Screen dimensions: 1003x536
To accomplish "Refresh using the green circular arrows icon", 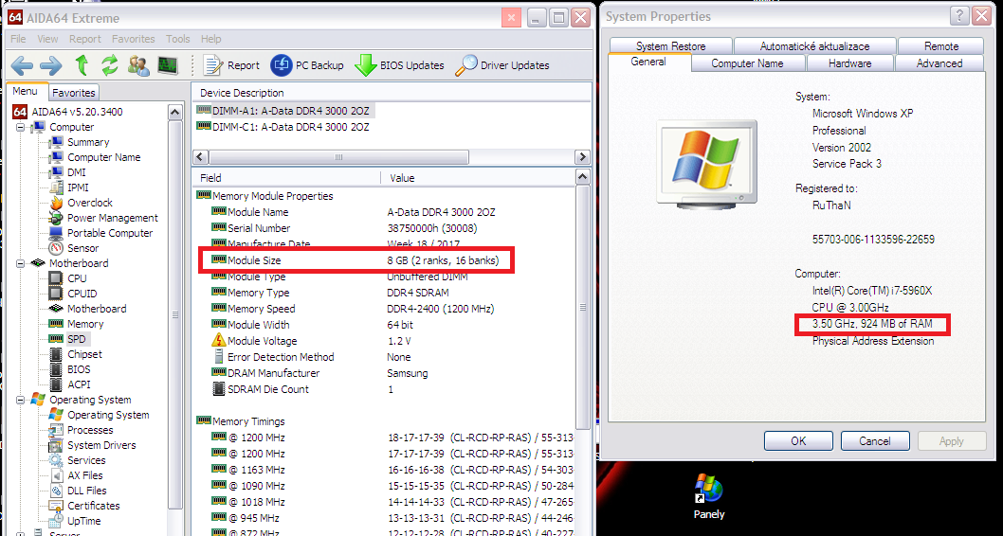I will pyautogui.click(x=110, y=65).
